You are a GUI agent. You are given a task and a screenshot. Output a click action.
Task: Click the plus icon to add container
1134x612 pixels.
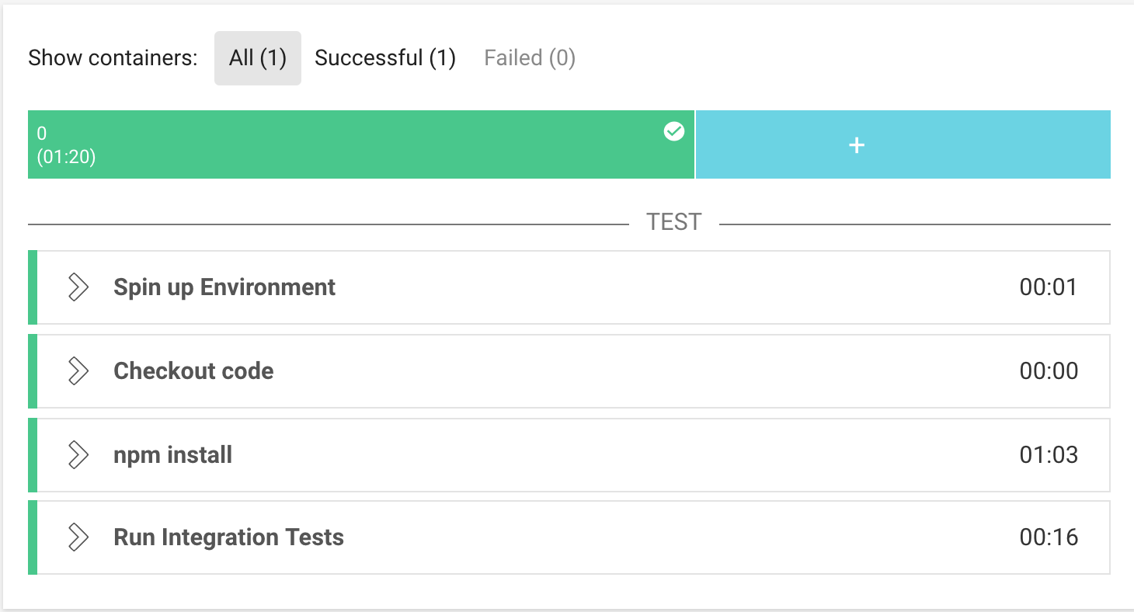click(857, 145)
